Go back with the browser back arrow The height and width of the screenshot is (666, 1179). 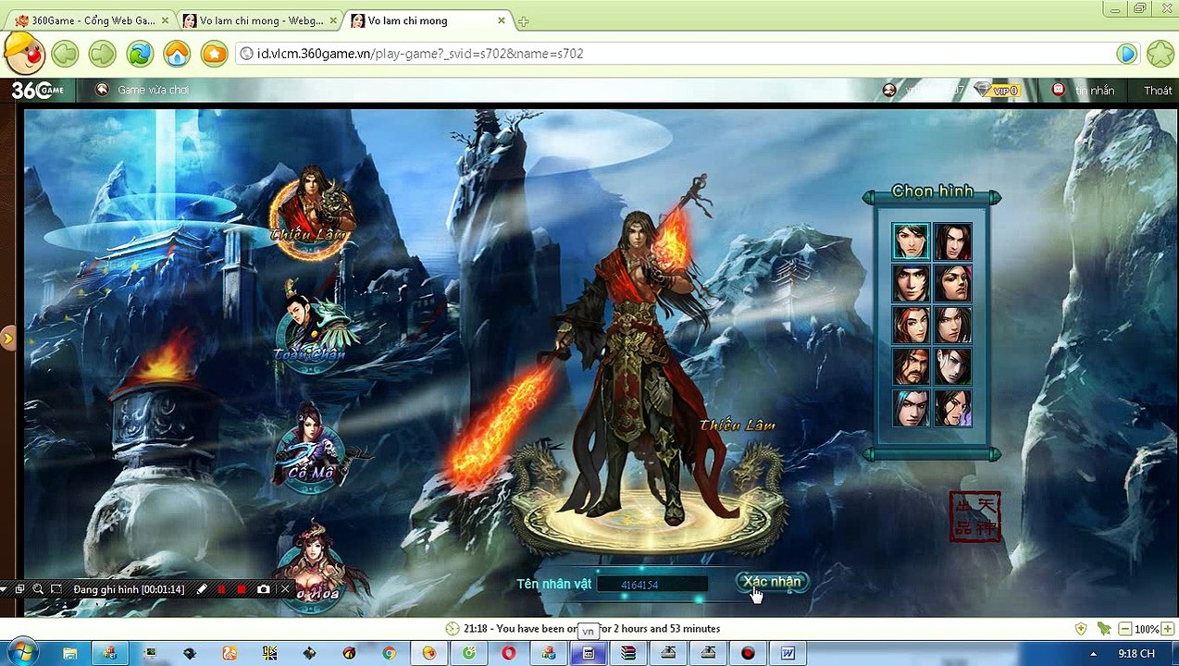pyautogui.click(x=65, y=54)
